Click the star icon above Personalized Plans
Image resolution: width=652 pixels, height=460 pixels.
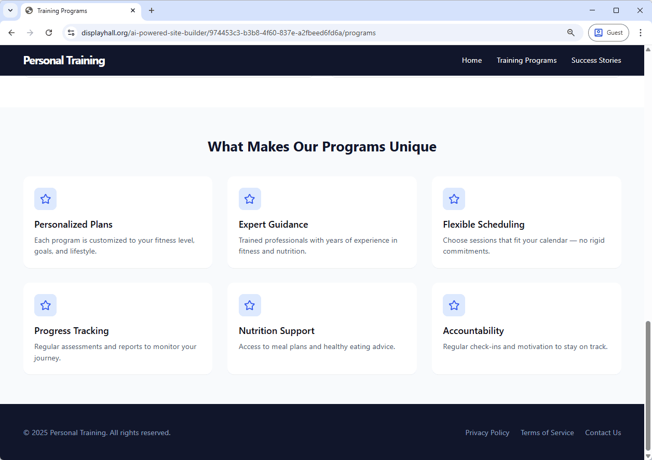(45, 199)
